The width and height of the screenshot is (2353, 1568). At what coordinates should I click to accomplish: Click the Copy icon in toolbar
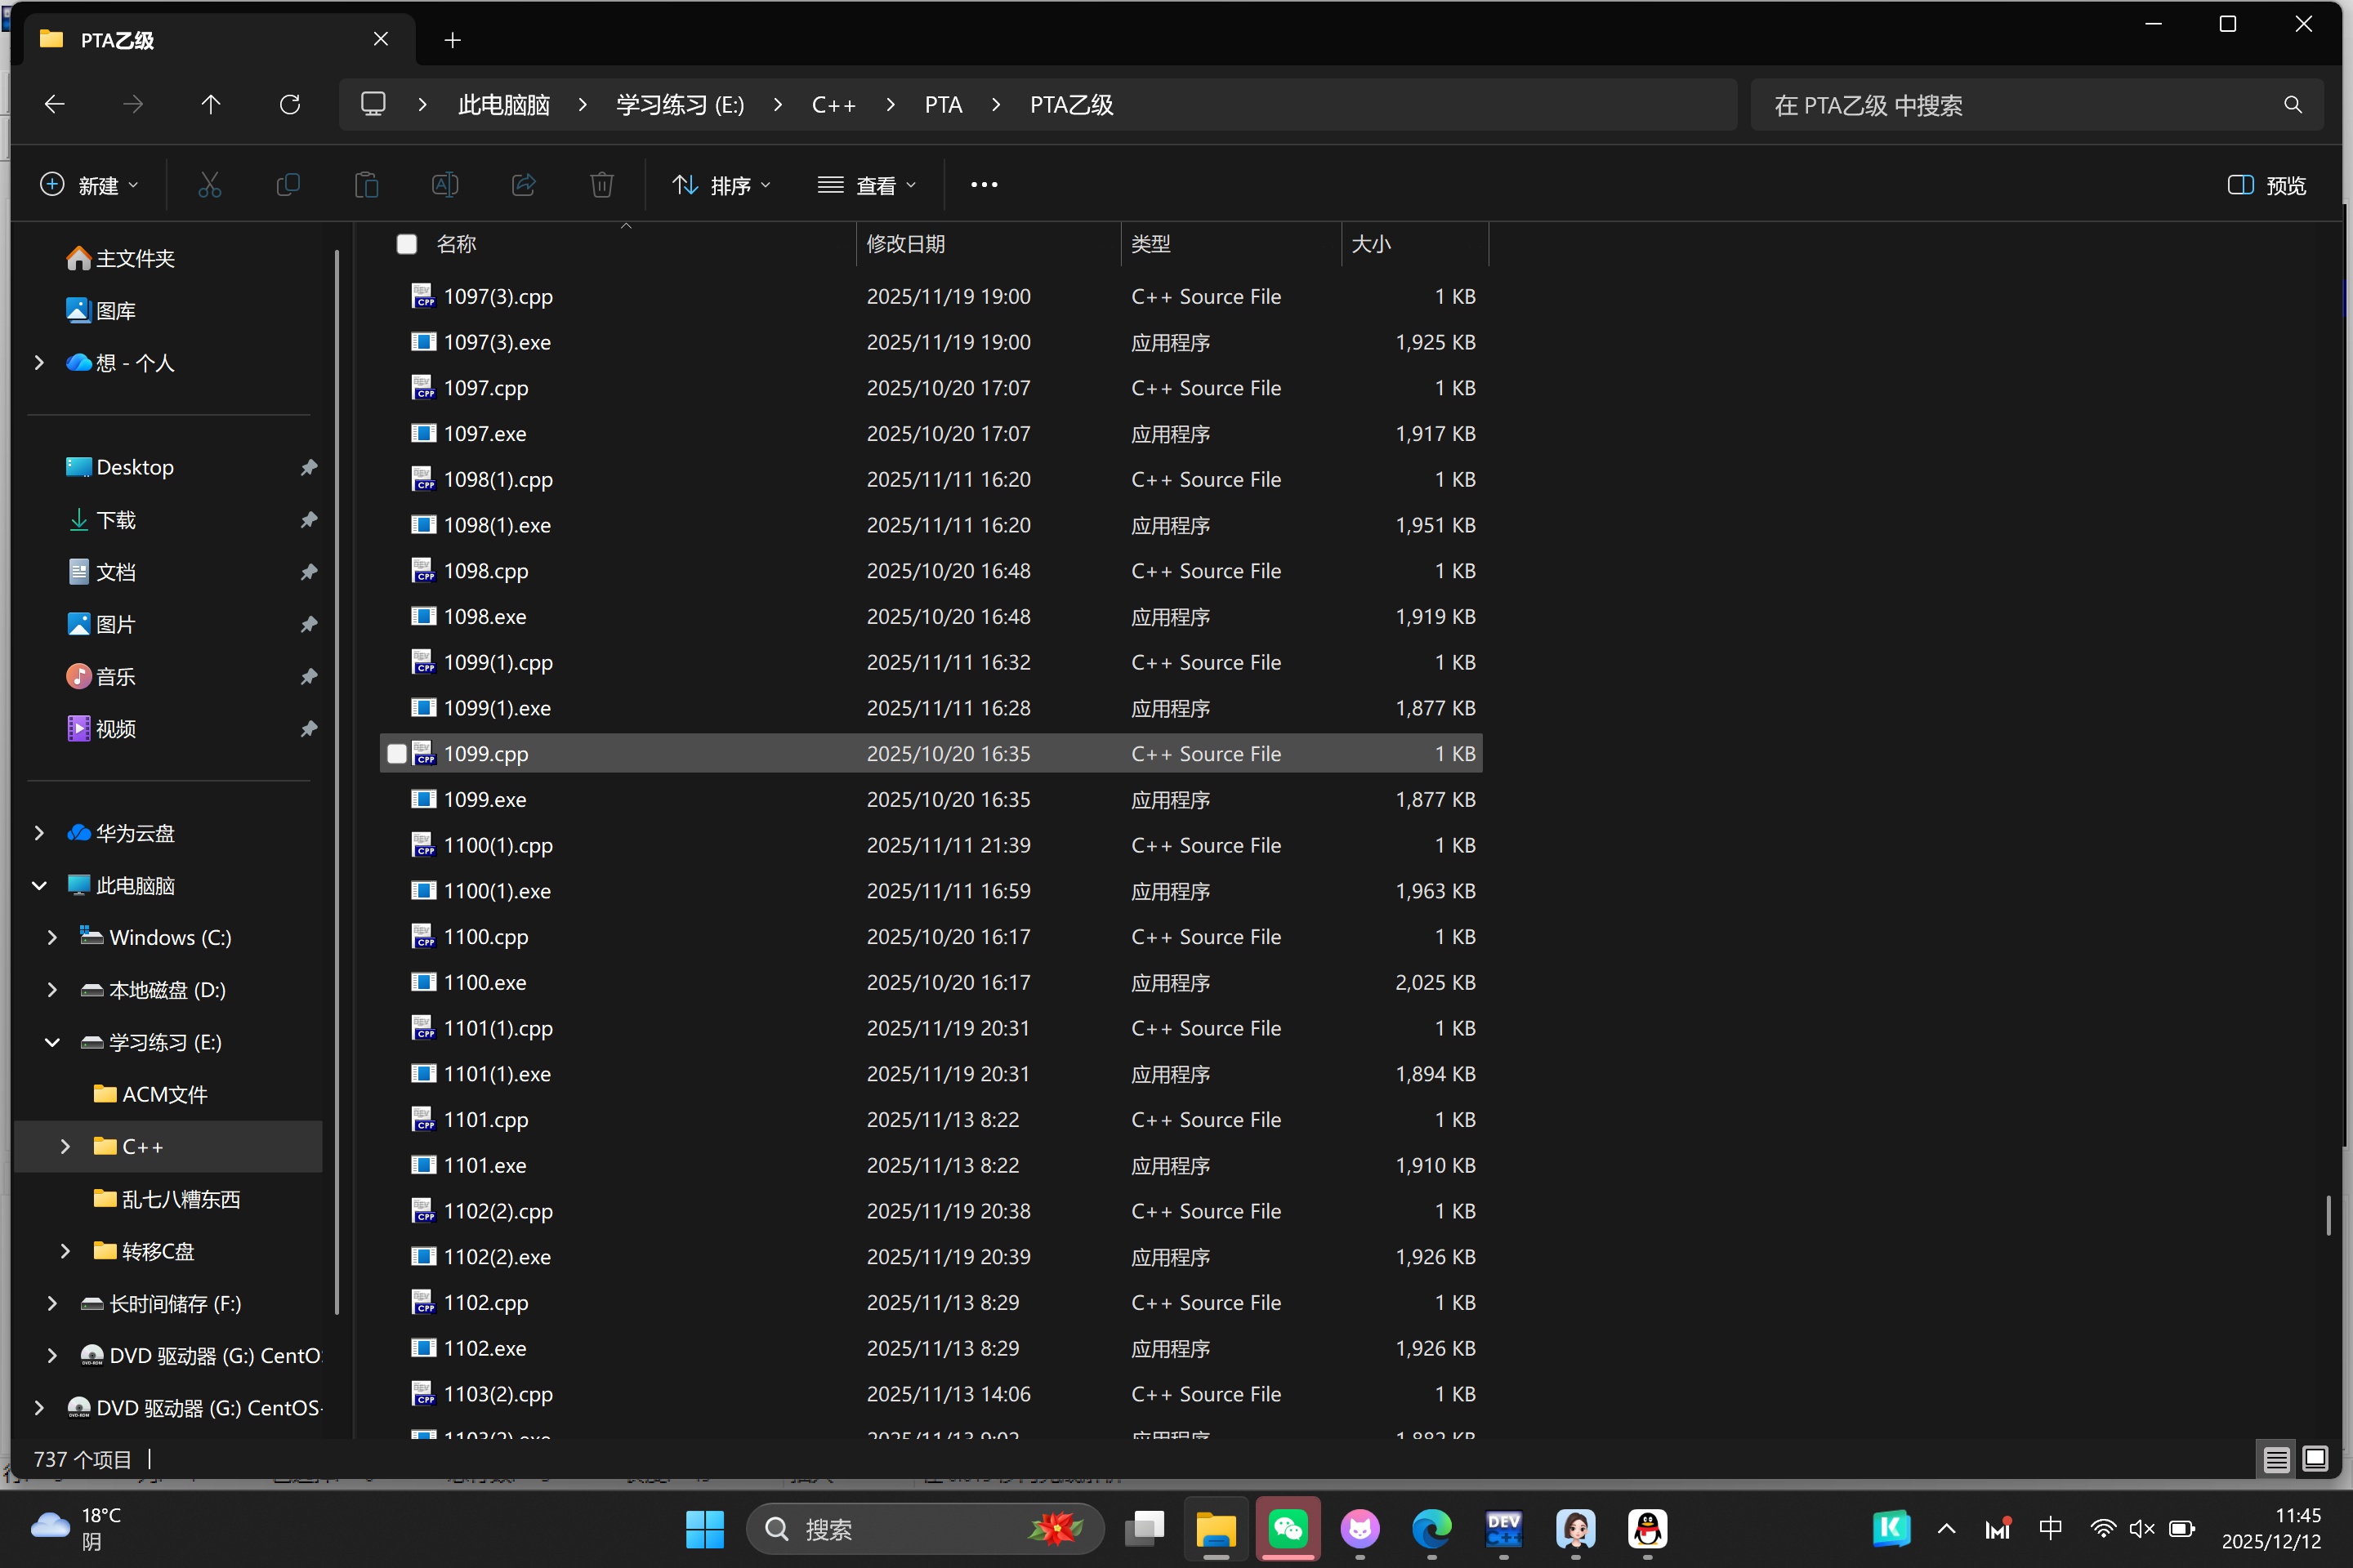point(288,185)
